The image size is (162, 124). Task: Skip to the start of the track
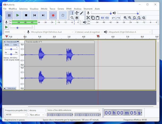point(35,15)
